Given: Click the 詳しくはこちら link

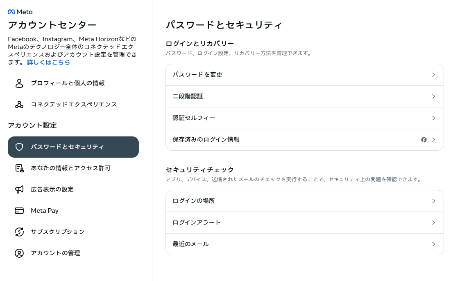Looking at the screenshot, I should 48,62.
